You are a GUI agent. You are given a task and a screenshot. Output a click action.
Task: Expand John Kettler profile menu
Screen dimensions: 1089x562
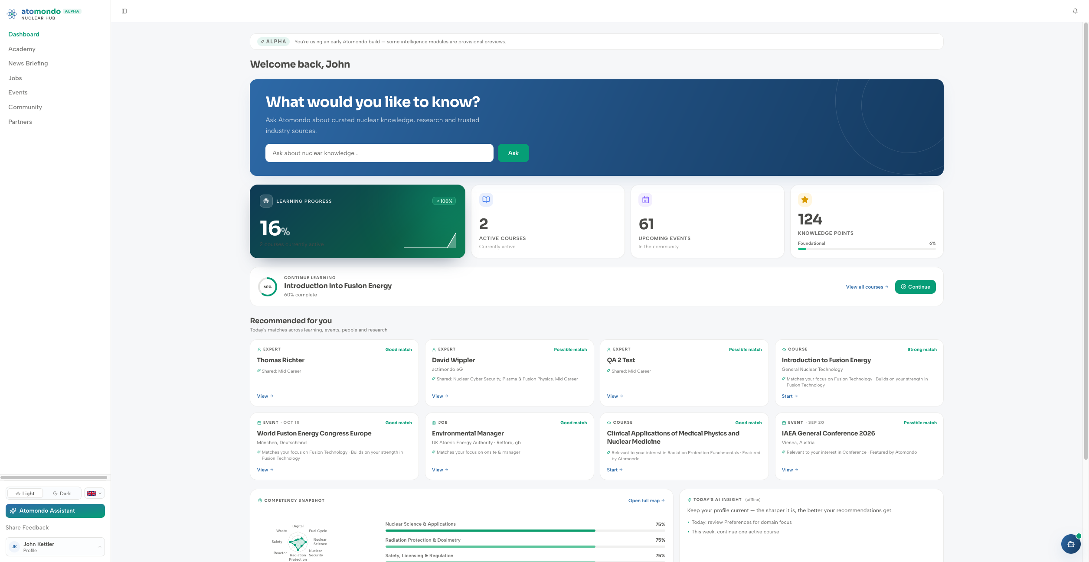click(x=55, y=547)
